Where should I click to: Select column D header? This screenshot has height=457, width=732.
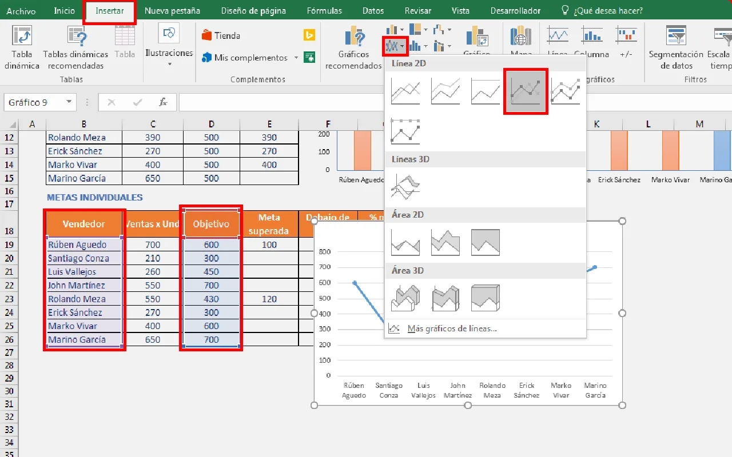click(212, 124)
